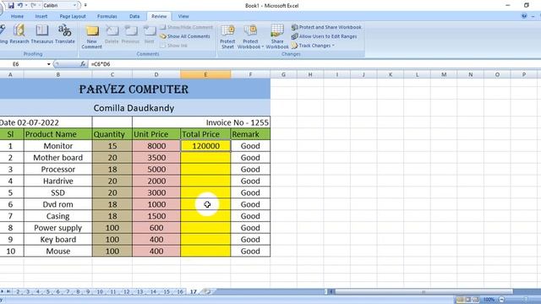Click empty Total Price cell for Mouse row

click(205, 252)
